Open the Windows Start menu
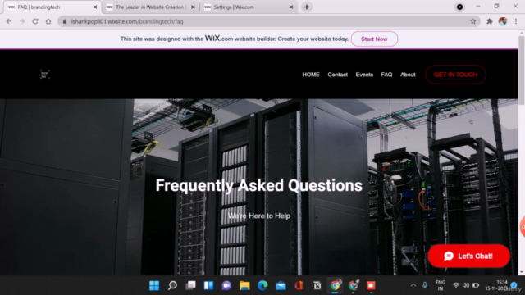This screenshot has width=525, height=295. click(154, 285)
